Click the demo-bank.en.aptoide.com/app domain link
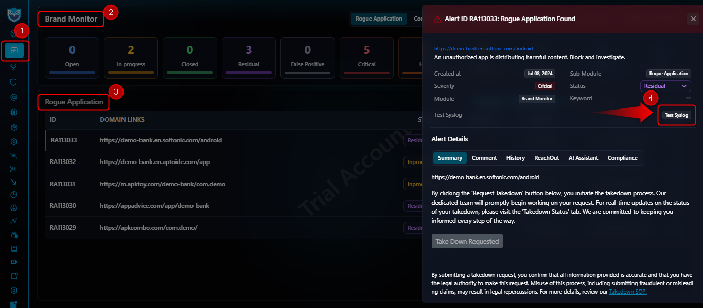The image size is (703, 308). pyautogui.click(x=155, y=162)
